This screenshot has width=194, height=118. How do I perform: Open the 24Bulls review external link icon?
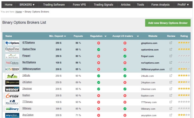[x=171, y=76]
